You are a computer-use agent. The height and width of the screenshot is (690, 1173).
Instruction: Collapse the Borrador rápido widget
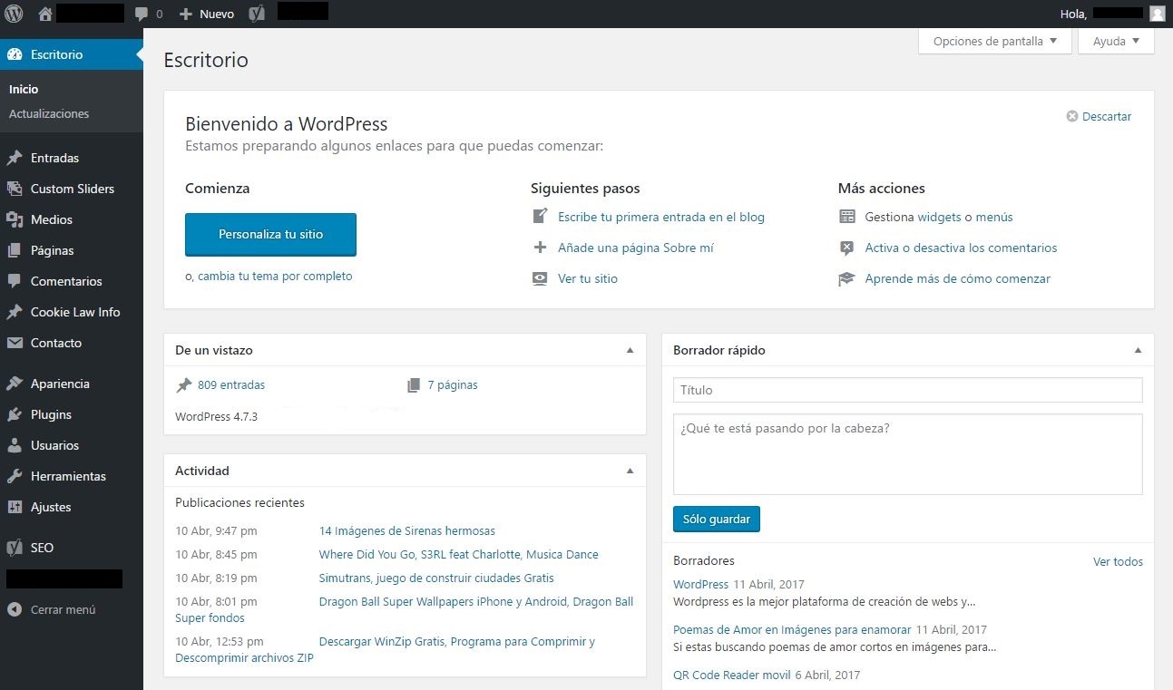coord(1139,350)
